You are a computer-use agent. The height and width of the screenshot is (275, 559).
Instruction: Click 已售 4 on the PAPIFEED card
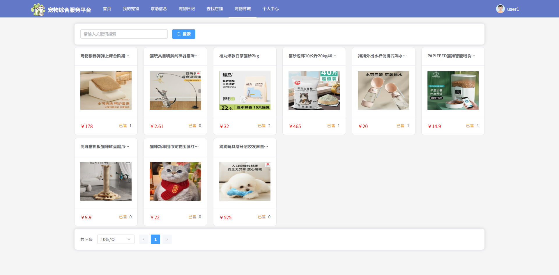click(x=472, y=126)
